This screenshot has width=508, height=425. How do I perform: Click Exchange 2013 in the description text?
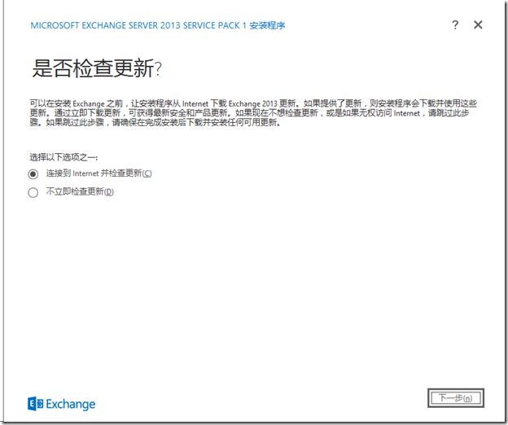pyautogui.click(x=252, y=104)
